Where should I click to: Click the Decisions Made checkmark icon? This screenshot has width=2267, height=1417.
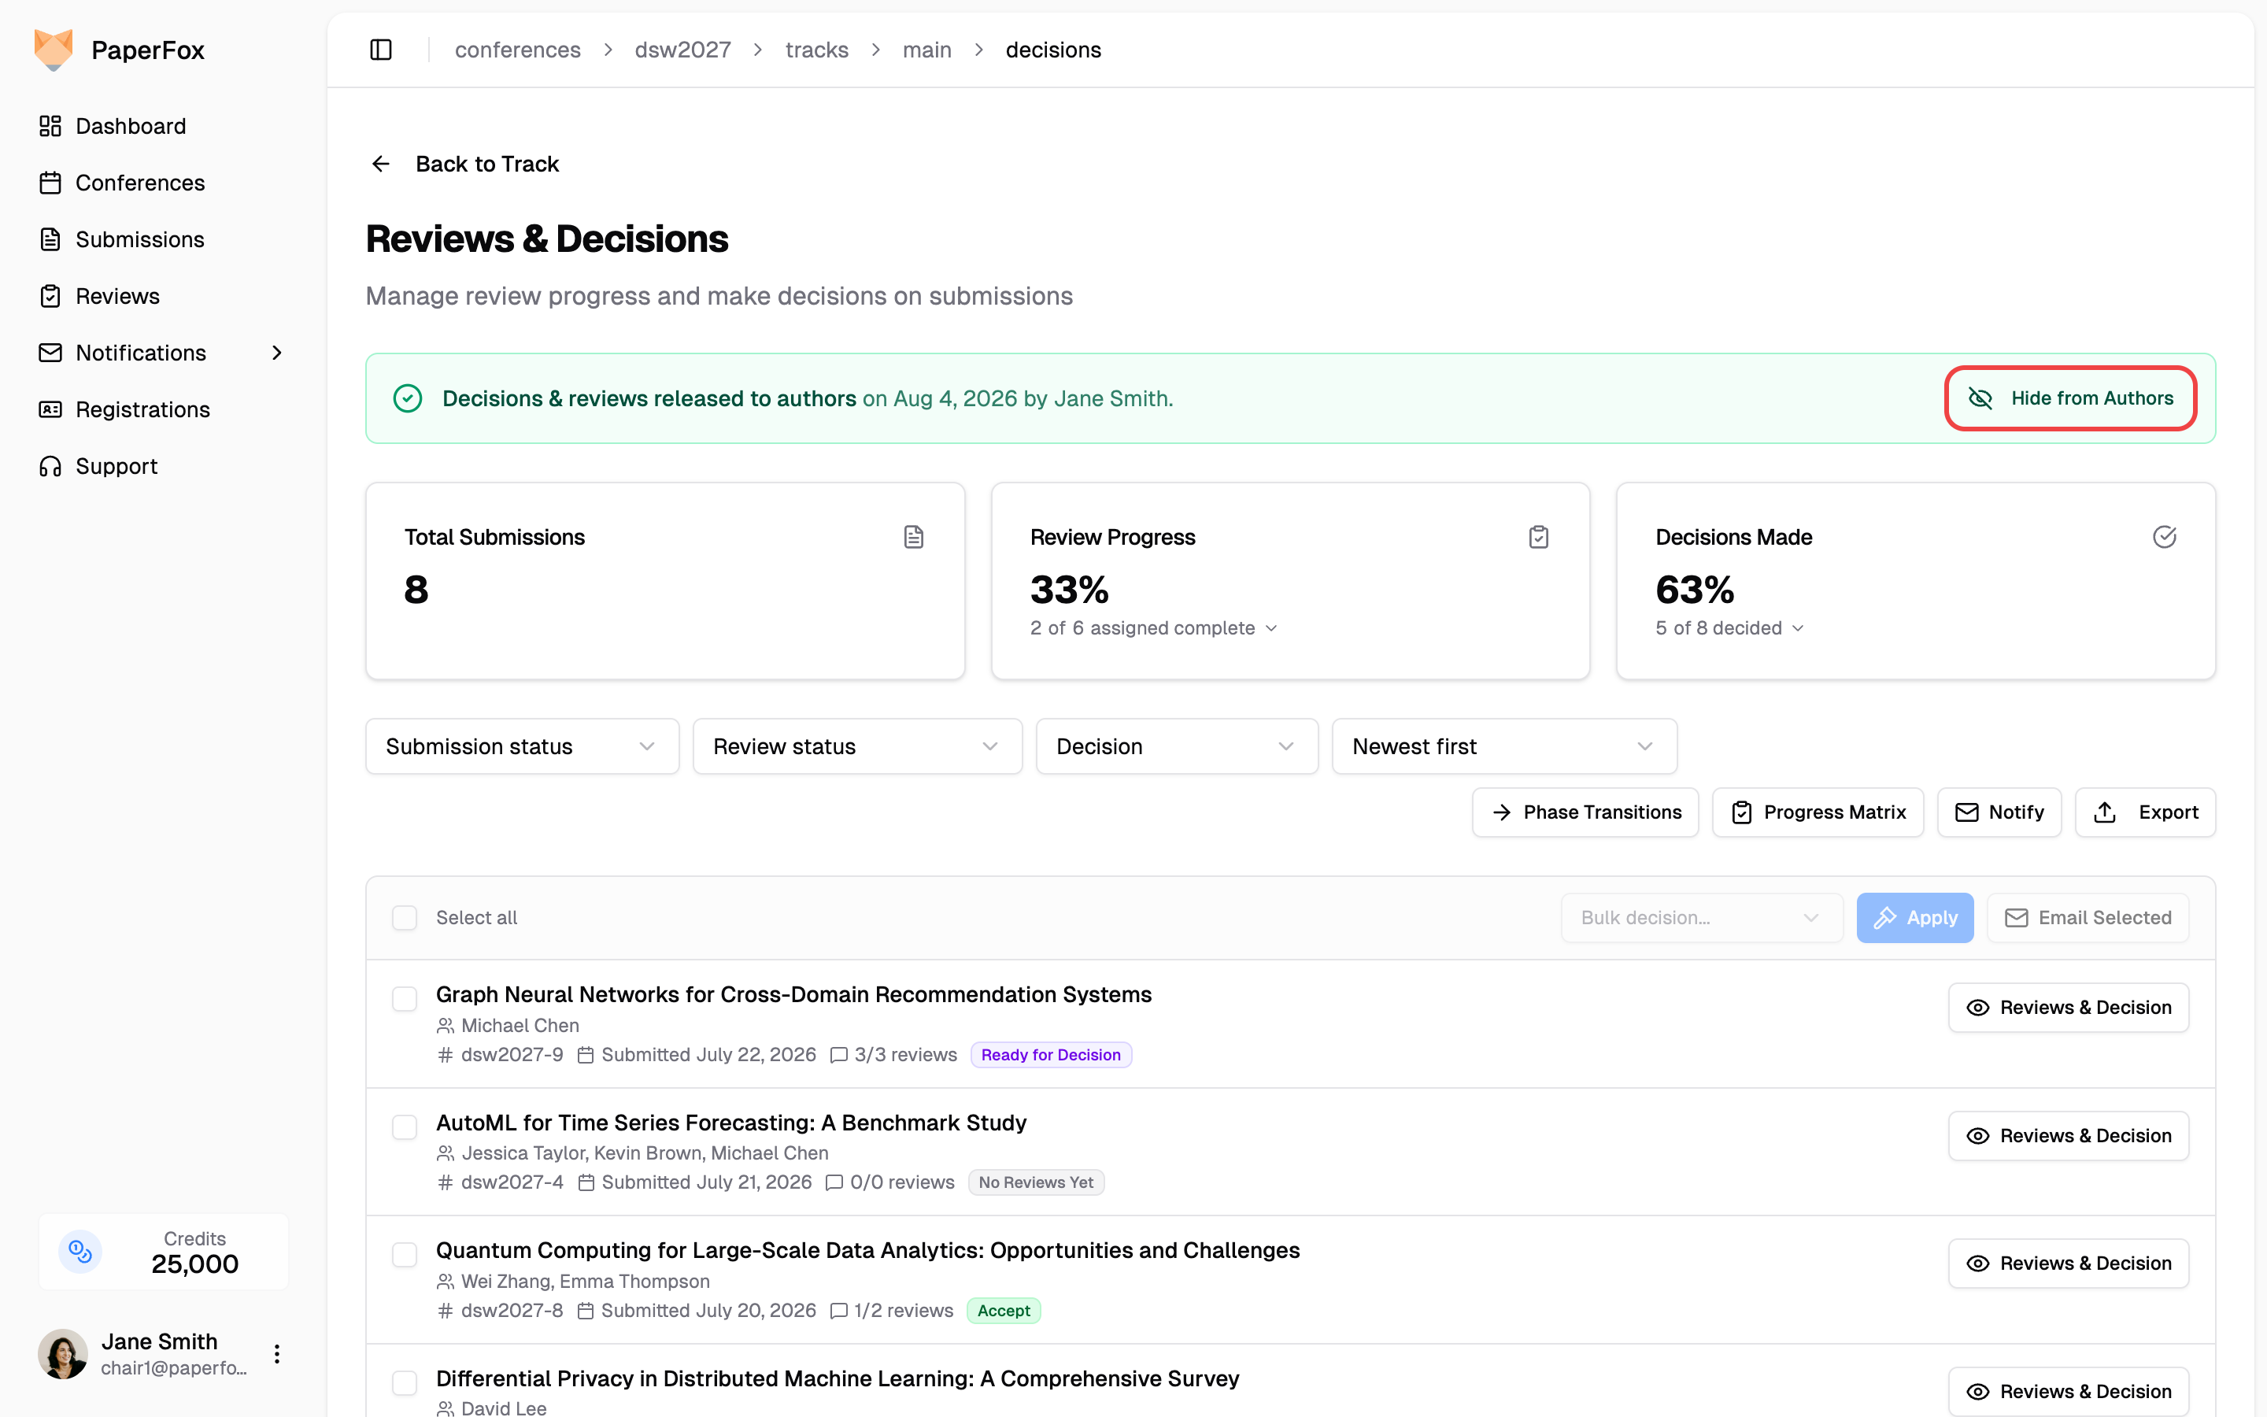pos(2164,537)
